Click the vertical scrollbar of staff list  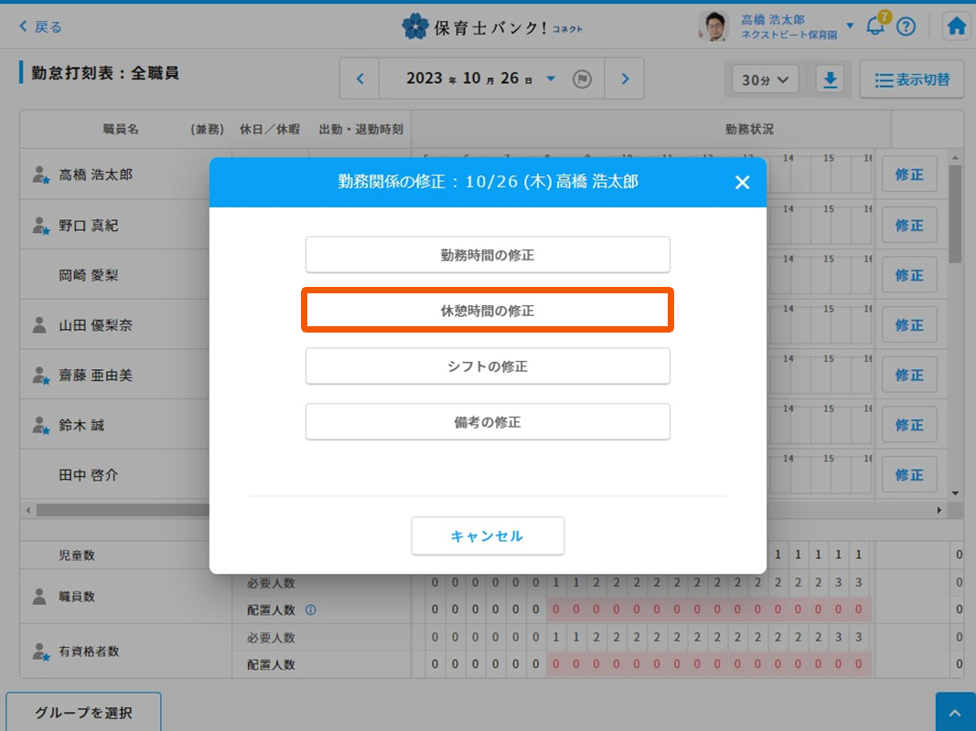tap(956, 219)
